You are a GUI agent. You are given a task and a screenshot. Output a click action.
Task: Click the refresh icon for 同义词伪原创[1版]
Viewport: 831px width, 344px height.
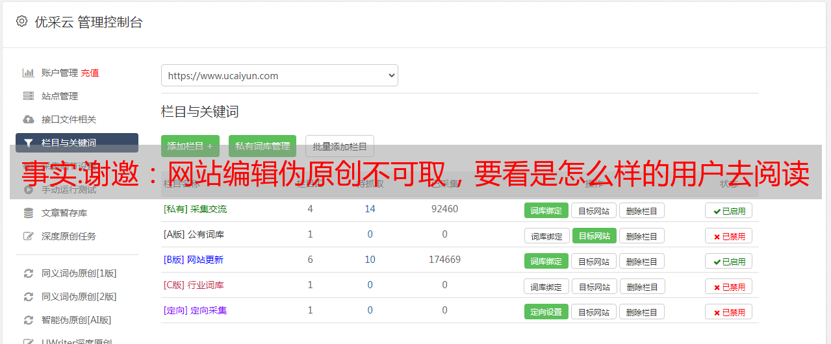[x=28, y=273]
